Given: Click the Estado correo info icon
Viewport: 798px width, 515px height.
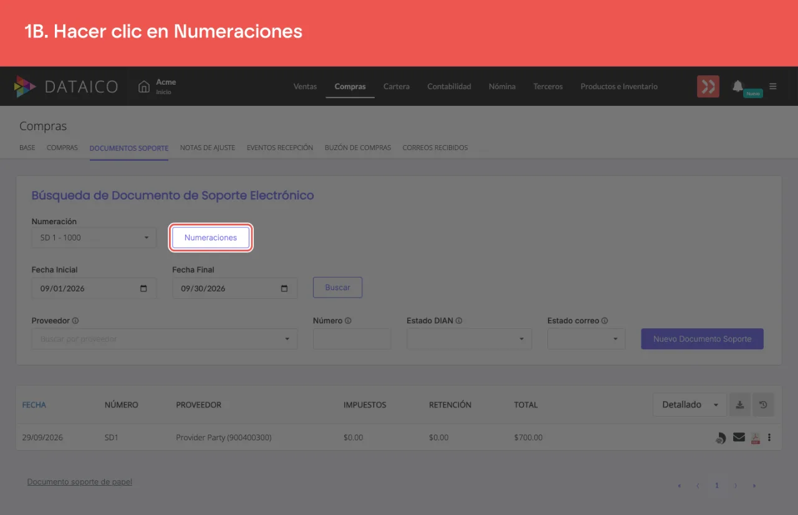Looking at the screenshot, I should [605, 321].
